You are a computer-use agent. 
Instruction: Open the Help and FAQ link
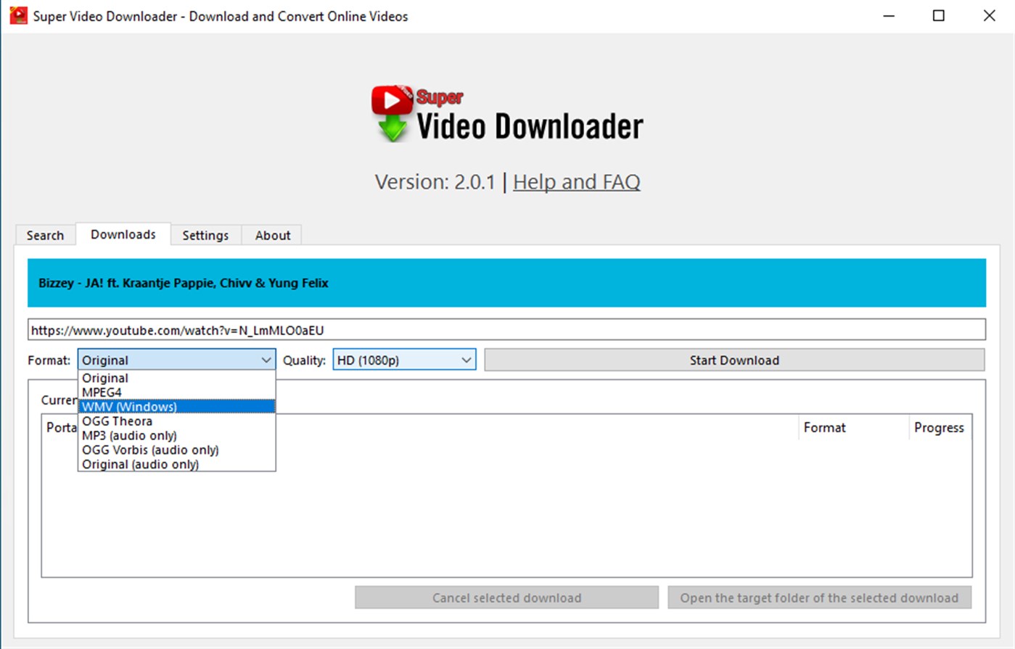coord(576,181)
